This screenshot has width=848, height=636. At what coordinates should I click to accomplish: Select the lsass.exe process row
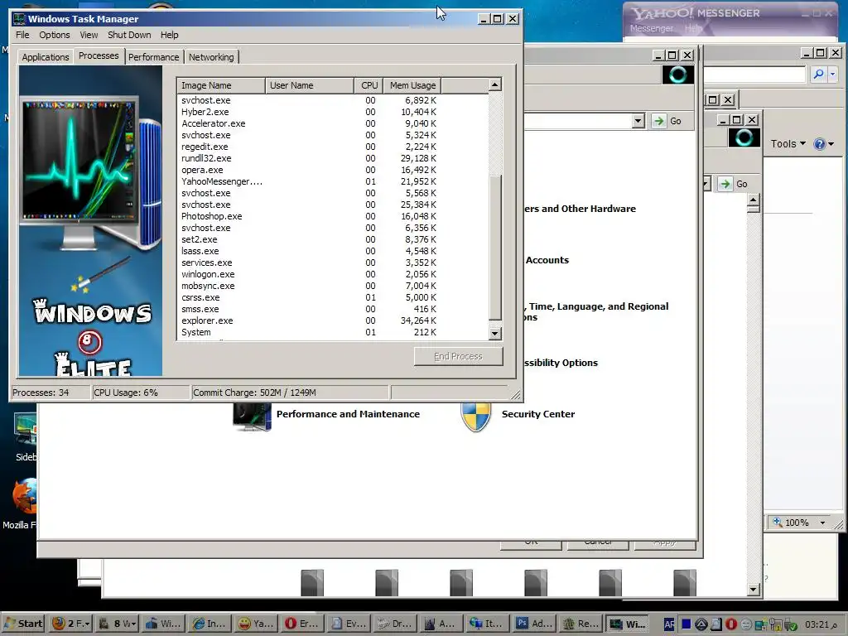(x=333, y=251)
